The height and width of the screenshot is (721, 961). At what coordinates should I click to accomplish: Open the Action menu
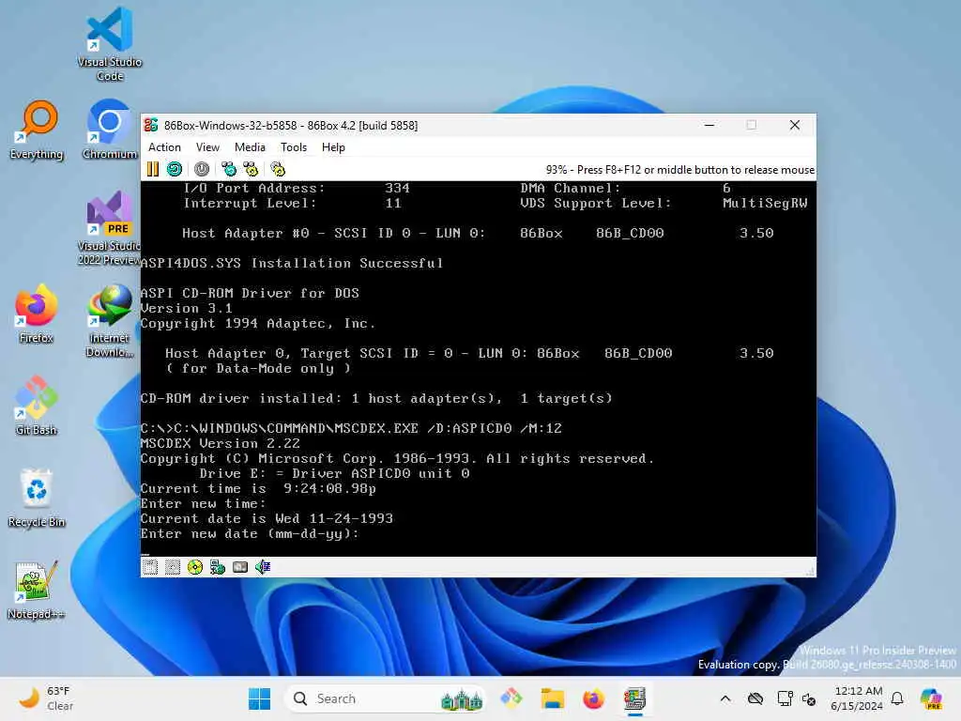pos(164,147)
